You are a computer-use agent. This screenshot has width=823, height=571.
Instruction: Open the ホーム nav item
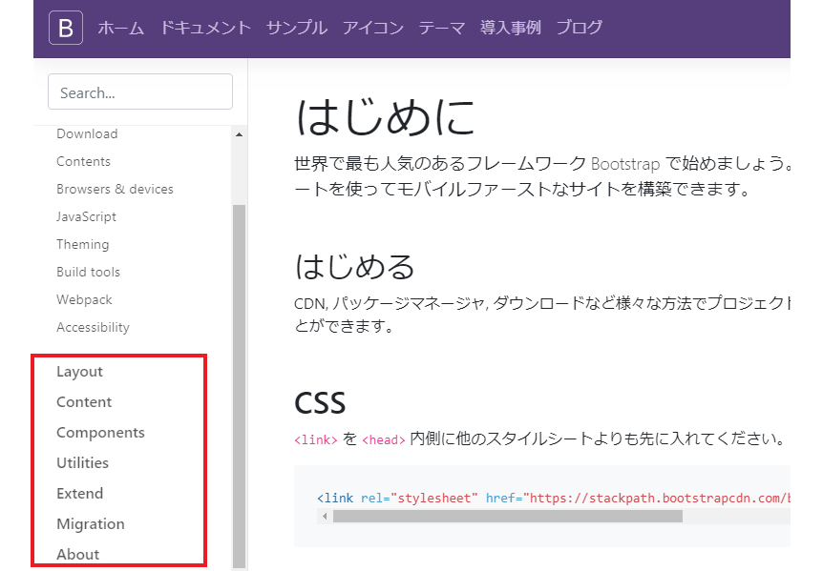point(120,28)
